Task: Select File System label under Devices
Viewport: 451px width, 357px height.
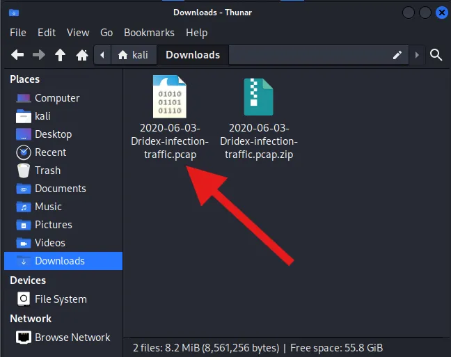Action: pos(61,299)
